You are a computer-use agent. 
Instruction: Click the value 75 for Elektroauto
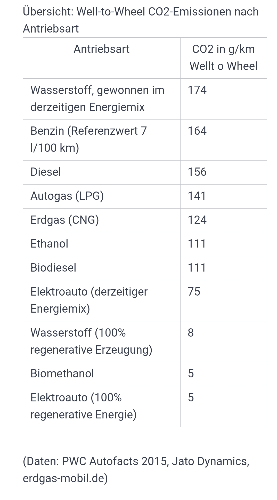(x=194, y=292)
